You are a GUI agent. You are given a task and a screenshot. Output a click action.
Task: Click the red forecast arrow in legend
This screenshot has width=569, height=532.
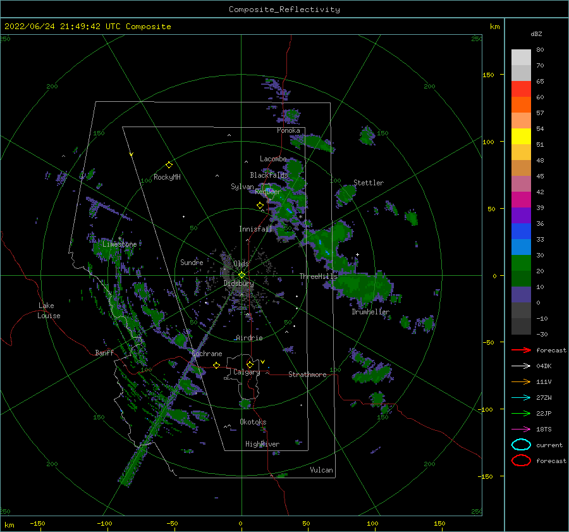pyautogui.click(x=521, y=350)
